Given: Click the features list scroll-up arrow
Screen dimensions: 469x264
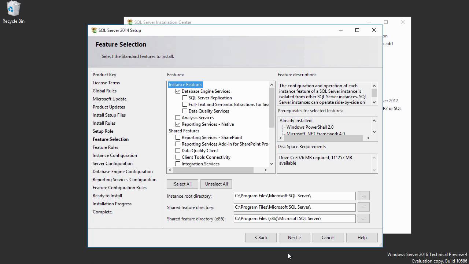Looking at the screenshot, I should (272, 85).
